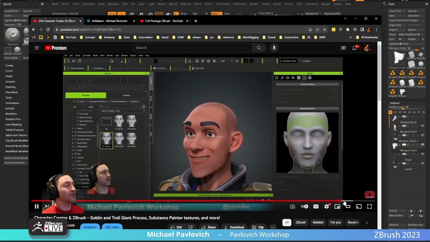The image size is (430, 242).
Task: Open the Preferences menu in ZBrush
Action: click(222, 4)
